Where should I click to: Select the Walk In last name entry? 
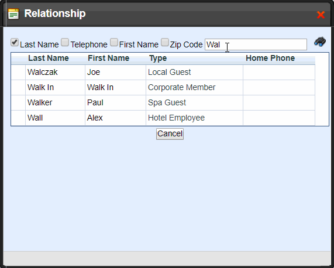tap(40, 87)
